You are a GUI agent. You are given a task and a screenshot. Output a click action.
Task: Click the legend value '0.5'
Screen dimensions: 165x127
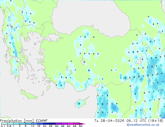pyautogui.click(x=9, y=126)
